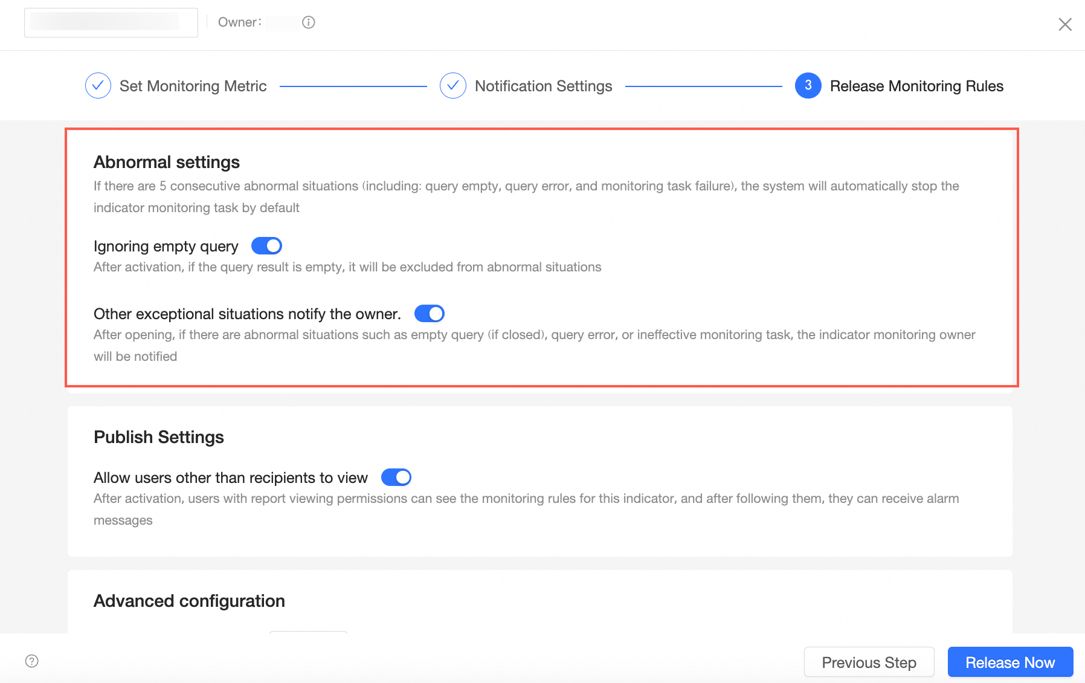This screenshot has width=1085, height=683.
Task: Disable the Ignoring empty query switch
Action: coord(266,246)
